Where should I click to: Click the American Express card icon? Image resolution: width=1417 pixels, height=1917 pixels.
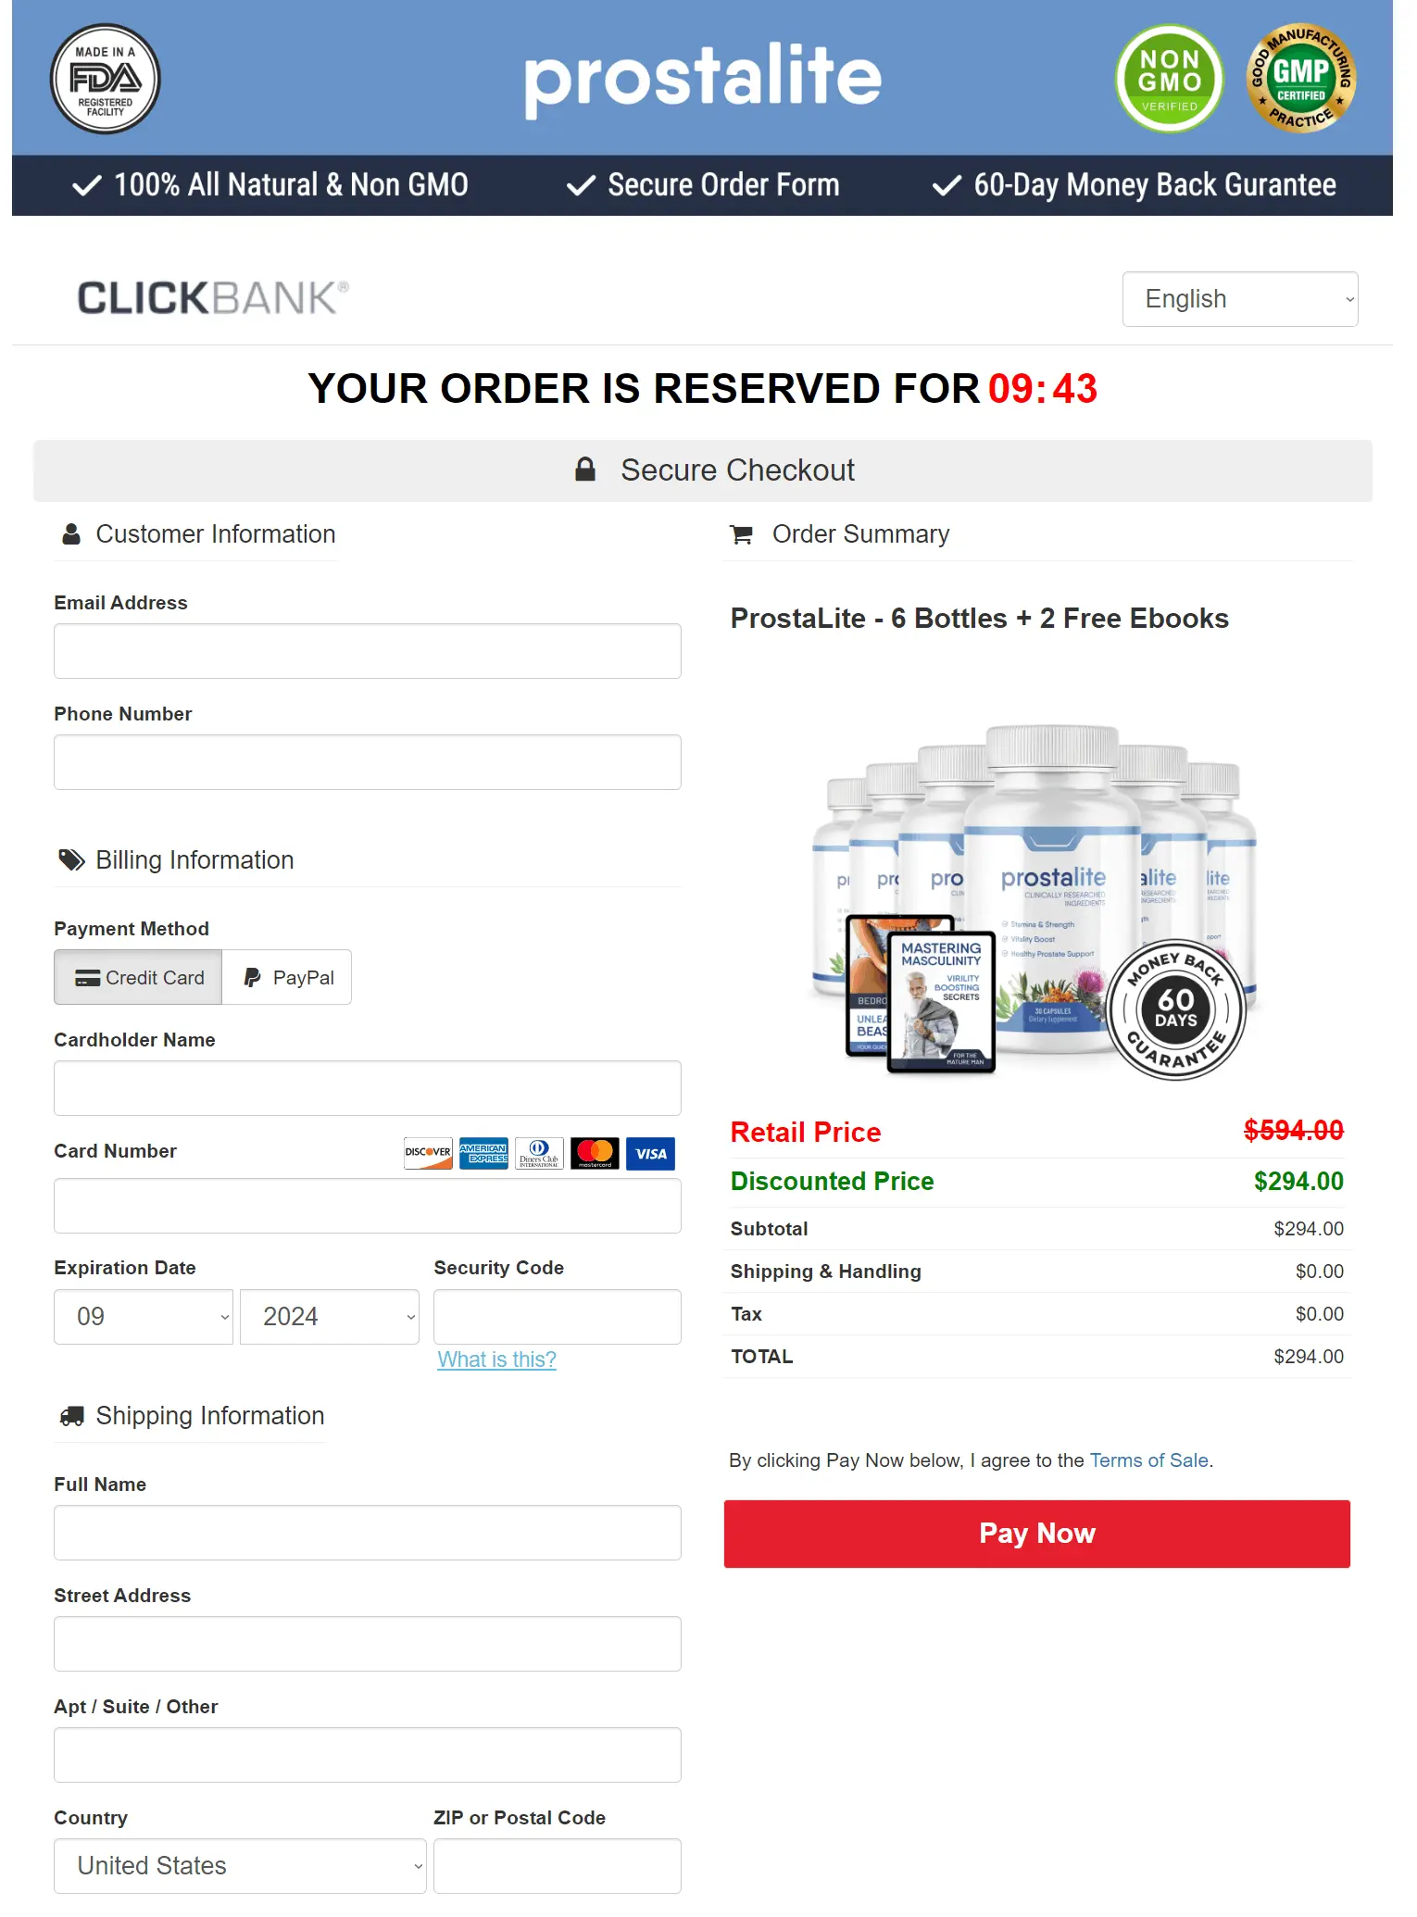[483, 1153]
